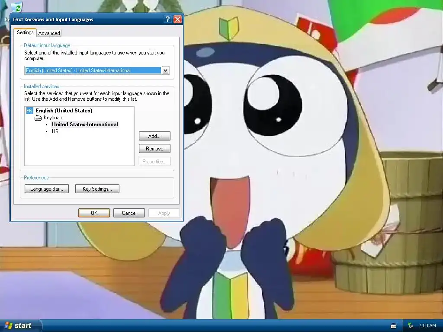The height and width of the screenshot is (332, 443).
Task: Select the Keyboard node label
Action: click(53, 118)
